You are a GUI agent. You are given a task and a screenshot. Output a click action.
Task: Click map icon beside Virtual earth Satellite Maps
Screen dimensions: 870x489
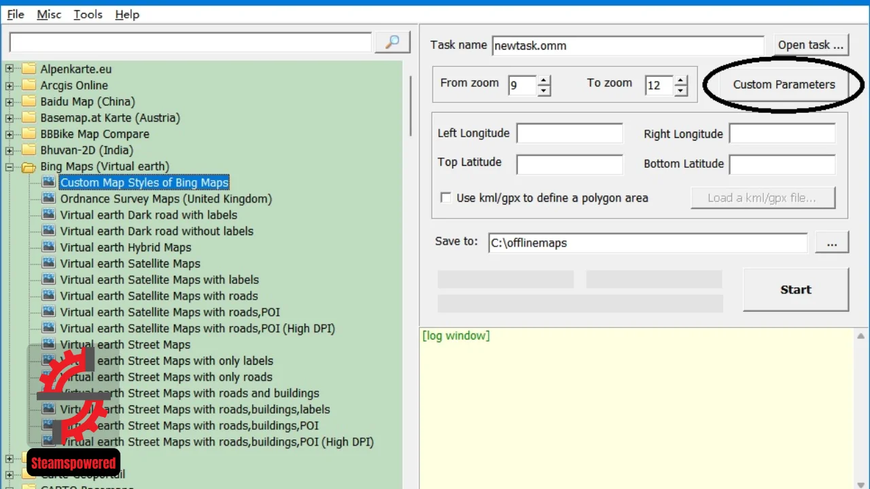tap(48, 264)
